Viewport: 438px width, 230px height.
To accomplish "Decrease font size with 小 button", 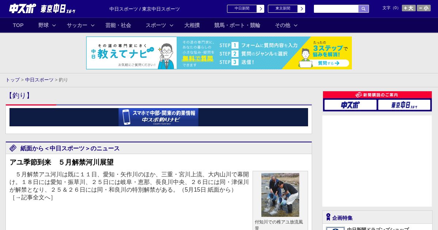I will click(x=424, y=8).
